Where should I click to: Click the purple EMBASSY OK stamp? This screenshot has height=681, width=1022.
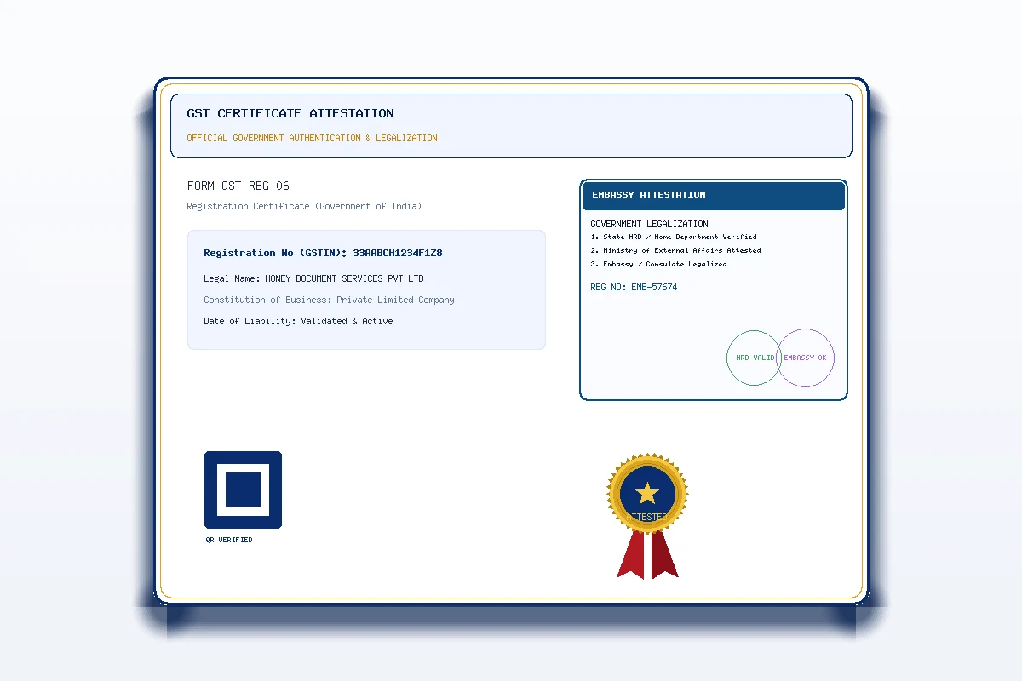tap(805, 358)
